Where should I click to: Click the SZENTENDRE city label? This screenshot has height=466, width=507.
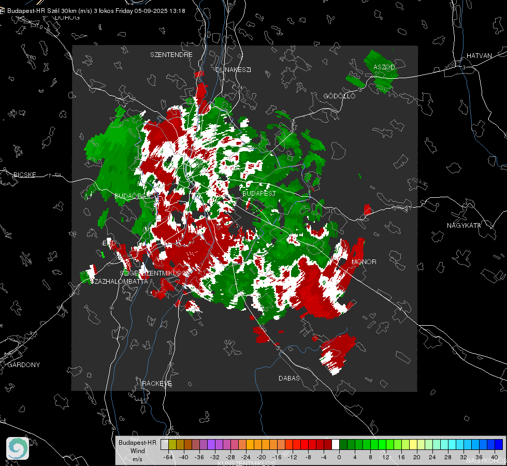(x=171, y=55)
